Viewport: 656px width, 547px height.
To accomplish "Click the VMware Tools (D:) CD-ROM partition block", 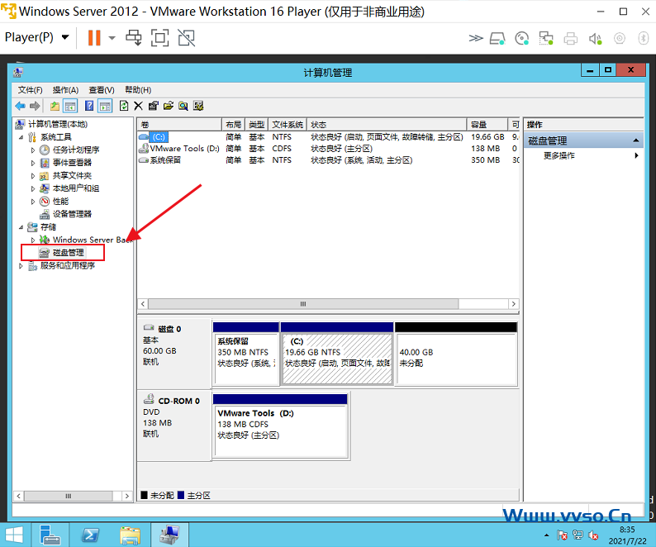I will point(280,426).
